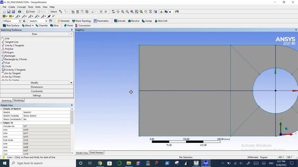Click the Windows Start button
298x167 pixels.
pyautogui.click(x=5, y=163)
